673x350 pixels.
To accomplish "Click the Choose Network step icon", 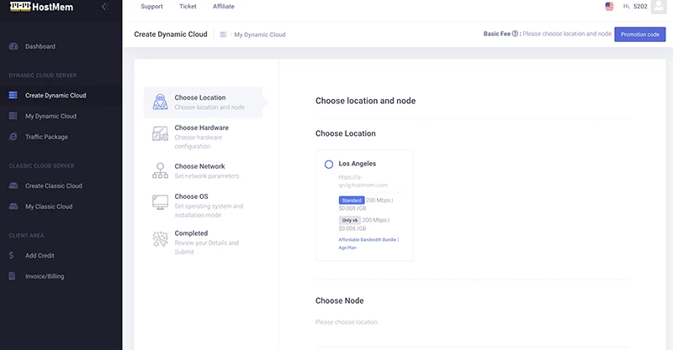I will pyautogui.click(x=160, y=171).
